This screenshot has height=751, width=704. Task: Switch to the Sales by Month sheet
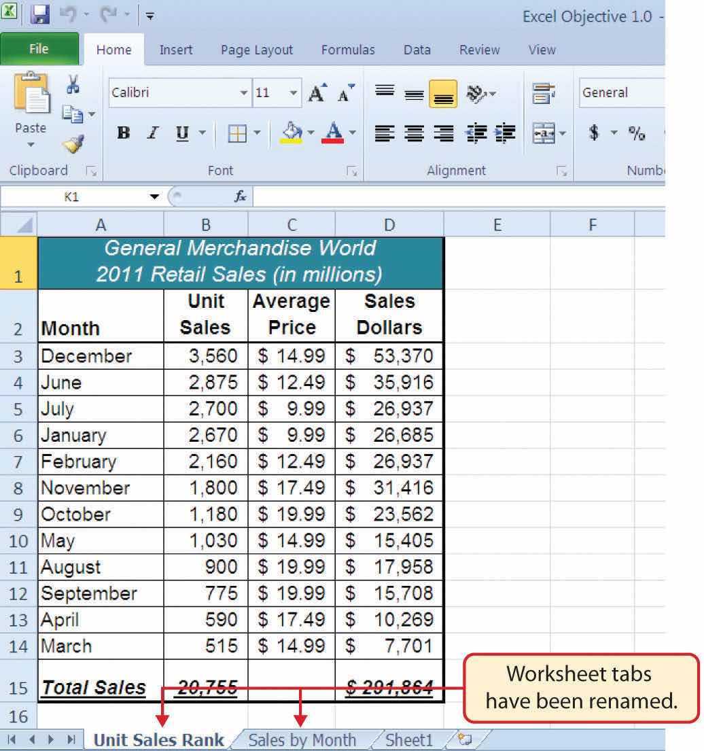point(302,739)
